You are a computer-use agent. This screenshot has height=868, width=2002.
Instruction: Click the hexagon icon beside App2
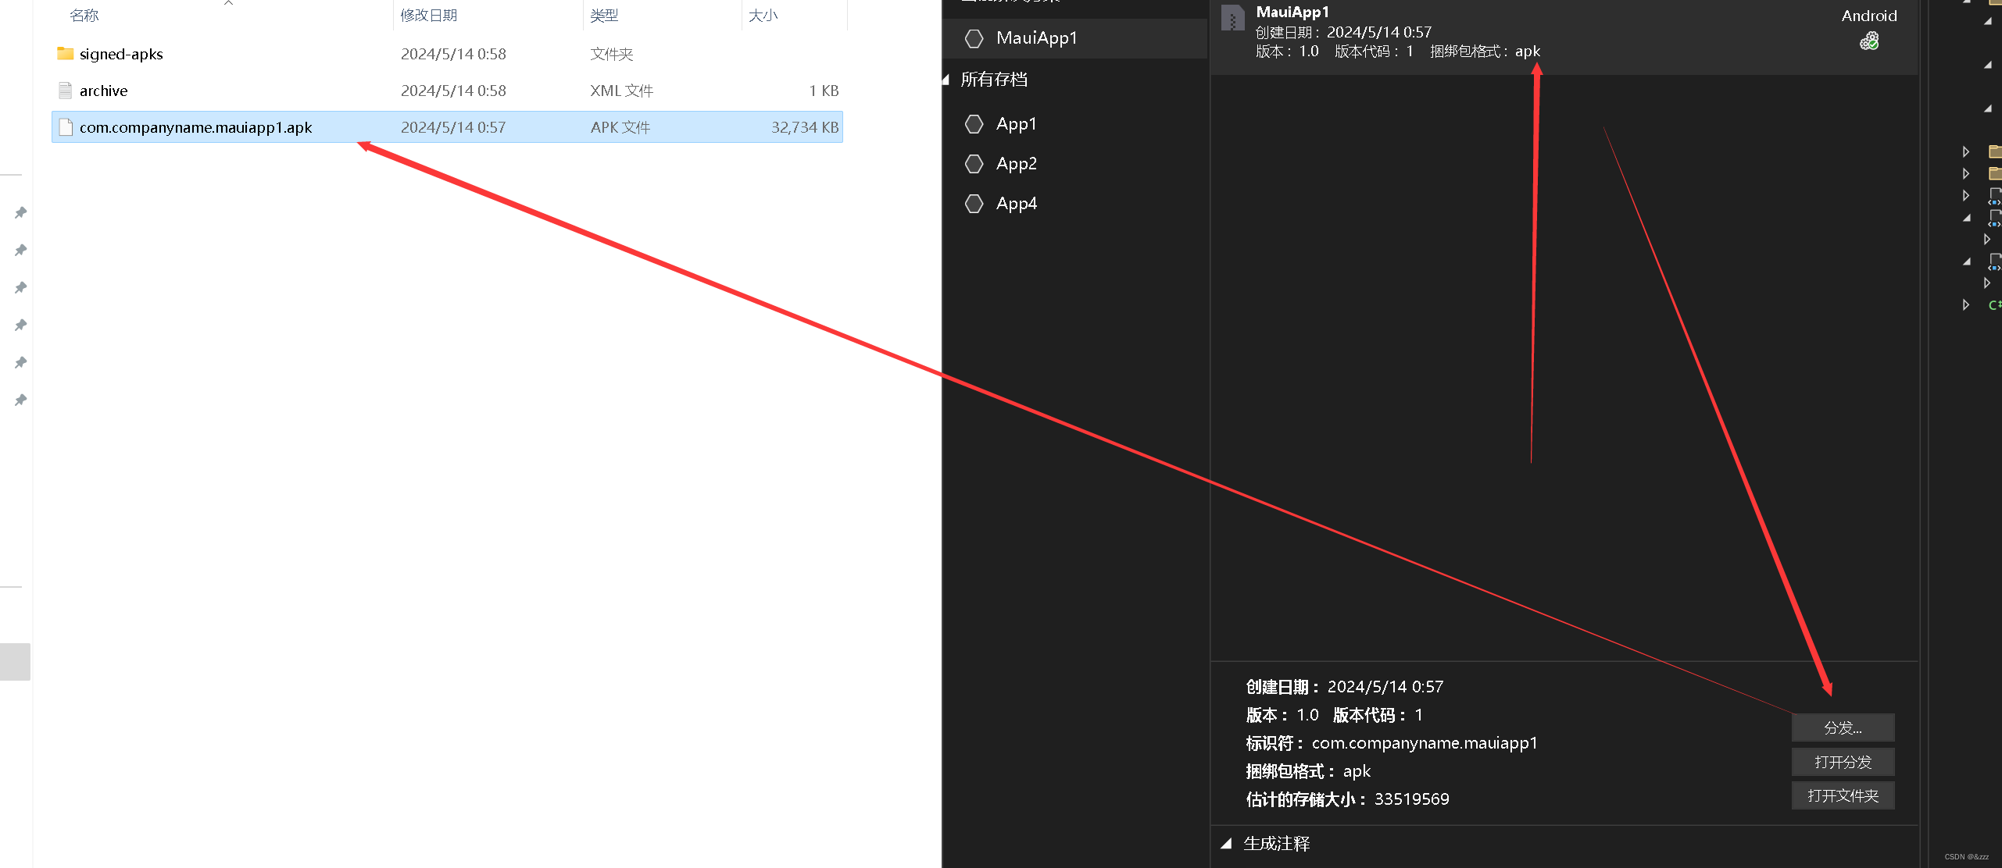coord(974,164)
